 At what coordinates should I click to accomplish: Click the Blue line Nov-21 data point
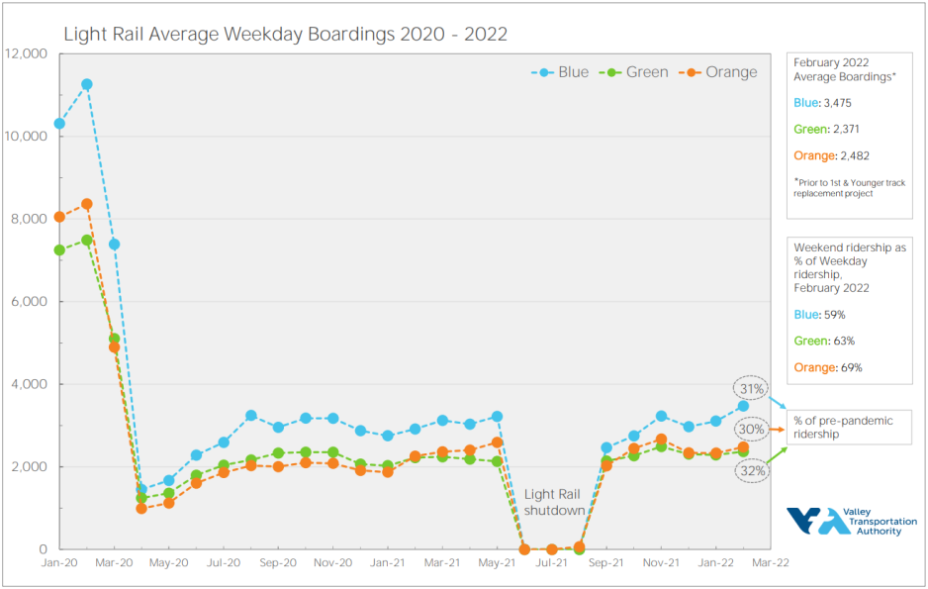click(x=661, y=416)
